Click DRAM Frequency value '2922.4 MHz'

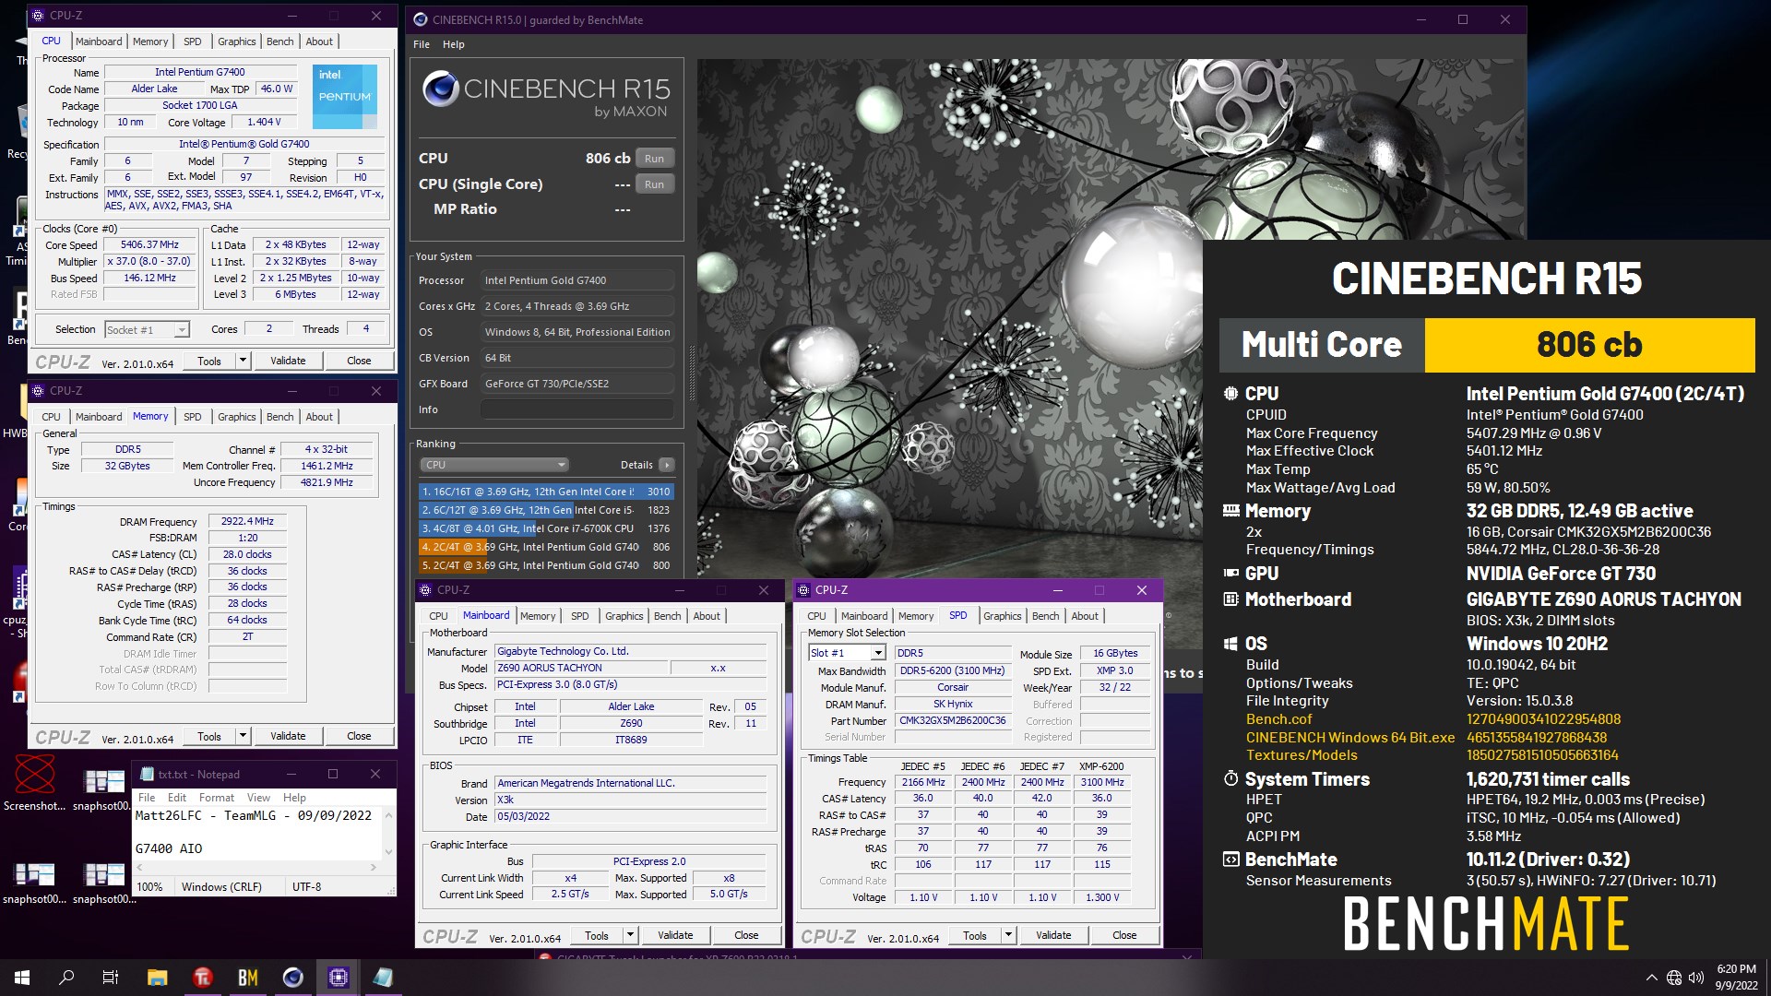pos(247,521)
